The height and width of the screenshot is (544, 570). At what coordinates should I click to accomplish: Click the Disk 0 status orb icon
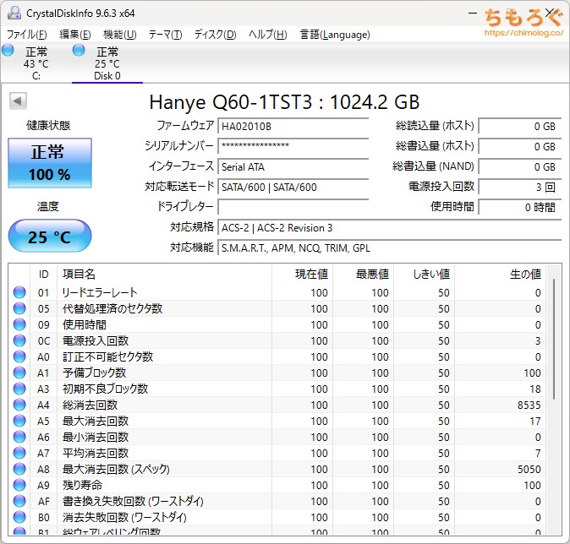click(x=79, y=50)
